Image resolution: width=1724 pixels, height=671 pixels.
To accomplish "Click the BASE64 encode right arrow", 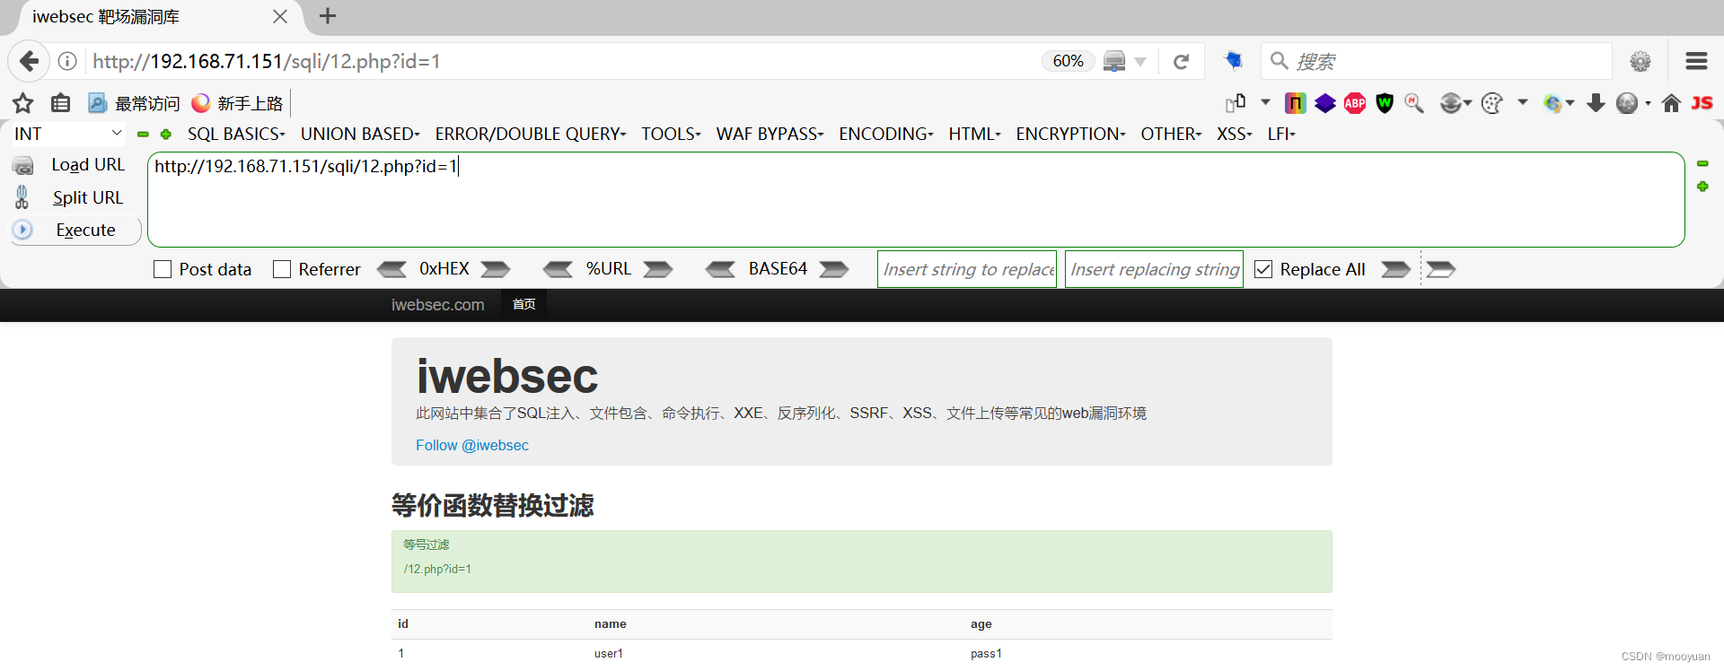I will tap(834, 269).
